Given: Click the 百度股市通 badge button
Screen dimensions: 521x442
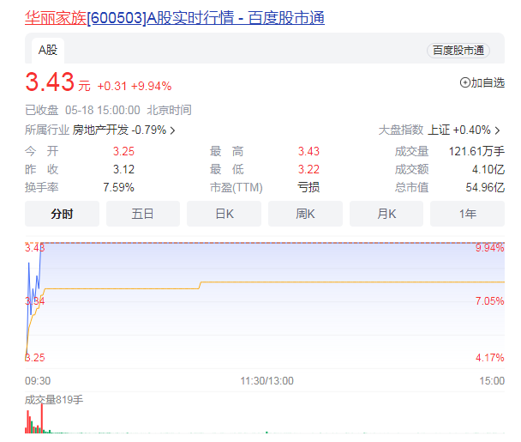Looking at the screenshot, I should (458, 51).
